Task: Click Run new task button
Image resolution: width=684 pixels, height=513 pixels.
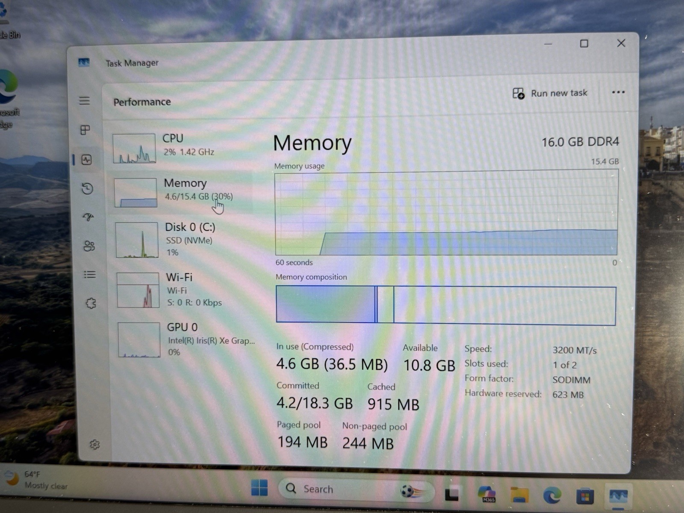Action: point(550,93)
